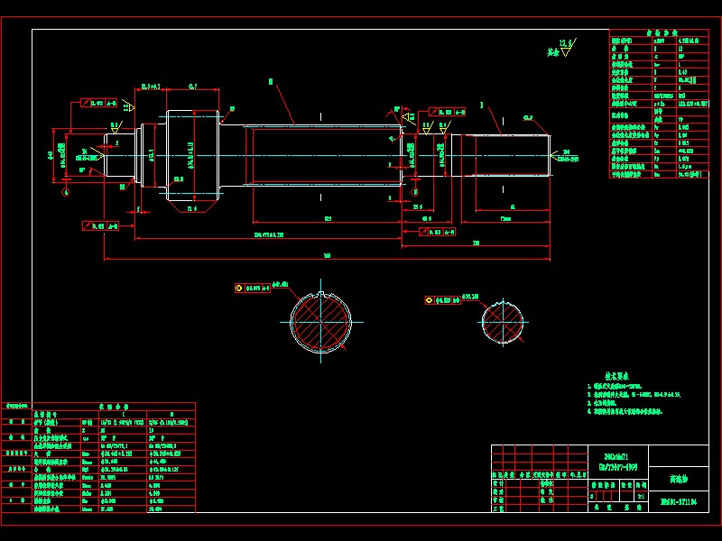Select the large hatched cross-section circle
The image size is (722, 541).
(x=322, y=322)
